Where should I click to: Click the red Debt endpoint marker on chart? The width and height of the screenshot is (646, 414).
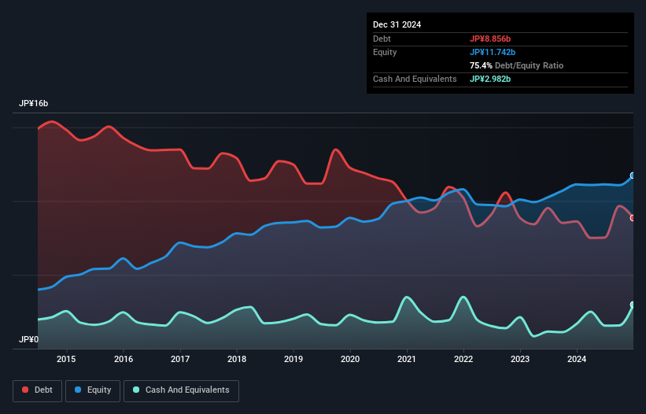coord(633,218)
